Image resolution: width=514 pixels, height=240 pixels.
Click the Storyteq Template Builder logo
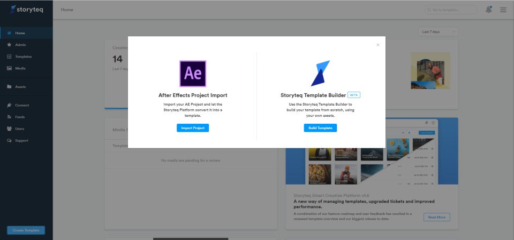point(320,73)
